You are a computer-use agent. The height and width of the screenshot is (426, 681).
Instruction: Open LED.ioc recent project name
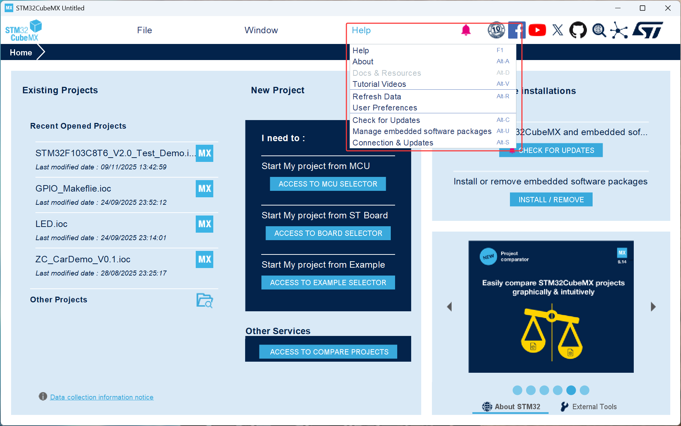coord(52,224)
